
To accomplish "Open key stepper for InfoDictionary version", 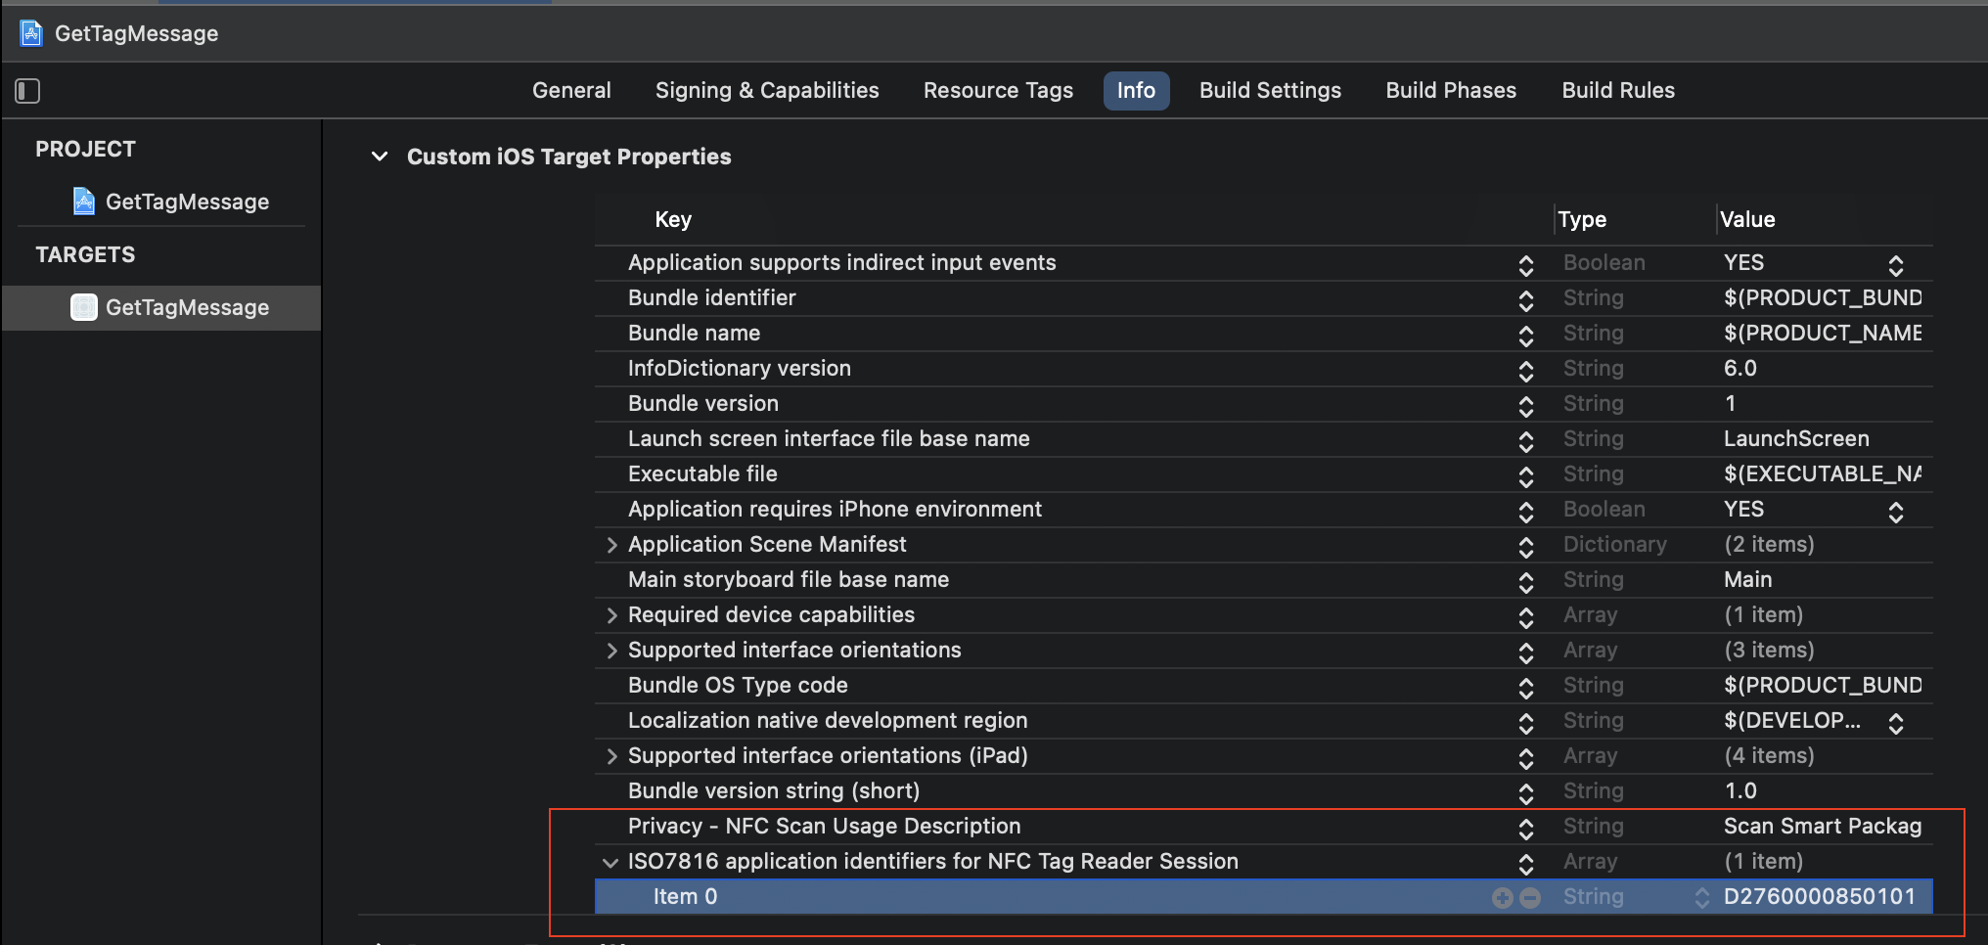I will (1525, 371).
